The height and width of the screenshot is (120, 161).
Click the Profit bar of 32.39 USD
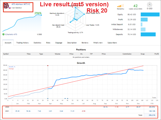click(144, 19)
